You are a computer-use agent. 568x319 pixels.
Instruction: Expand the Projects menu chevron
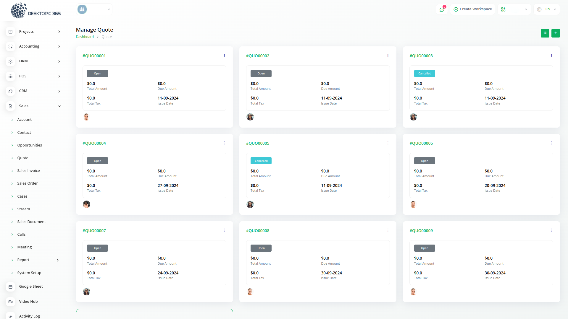pos(59,32)
